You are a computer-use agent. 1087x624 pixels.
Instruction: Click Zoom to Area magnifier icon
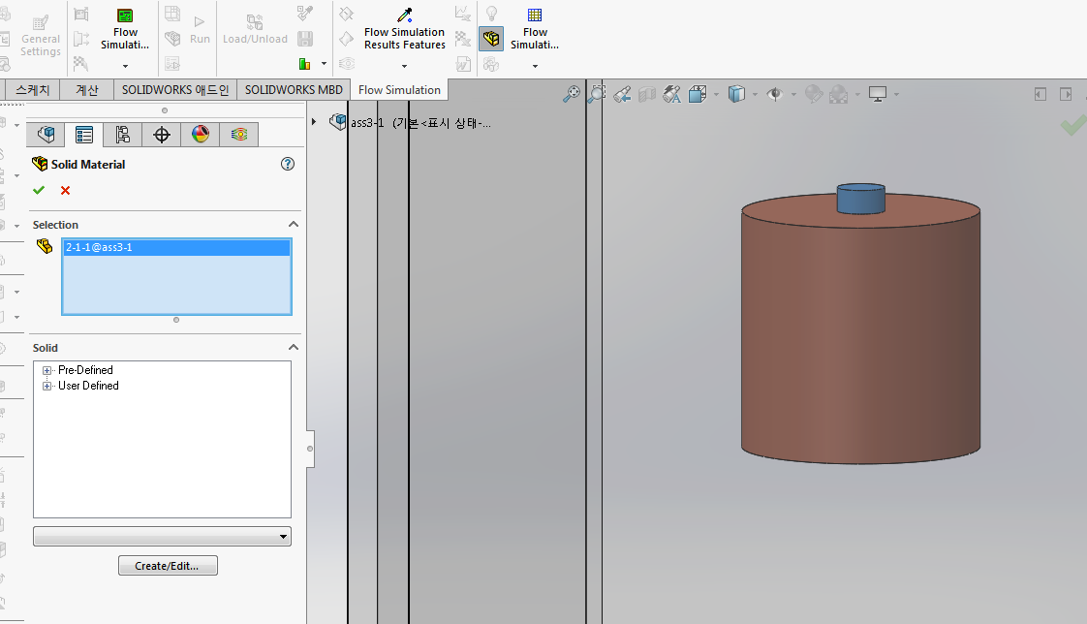tap(596, 94)
